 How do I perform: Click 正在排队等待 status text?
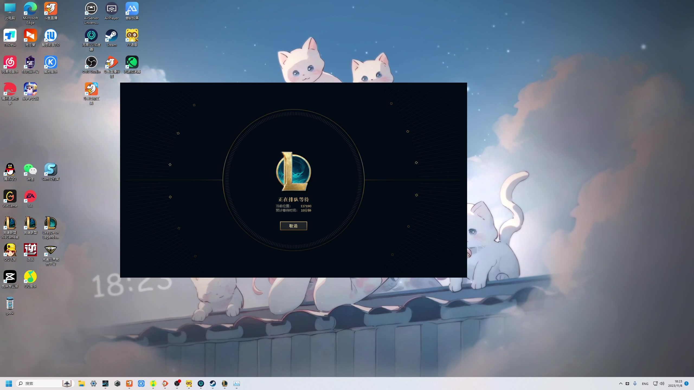click(294, 200)
